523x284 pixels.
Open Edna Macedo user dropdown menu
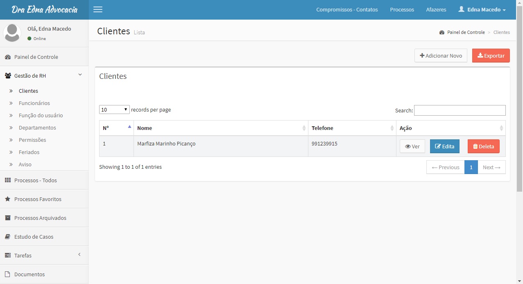[482, 9]
